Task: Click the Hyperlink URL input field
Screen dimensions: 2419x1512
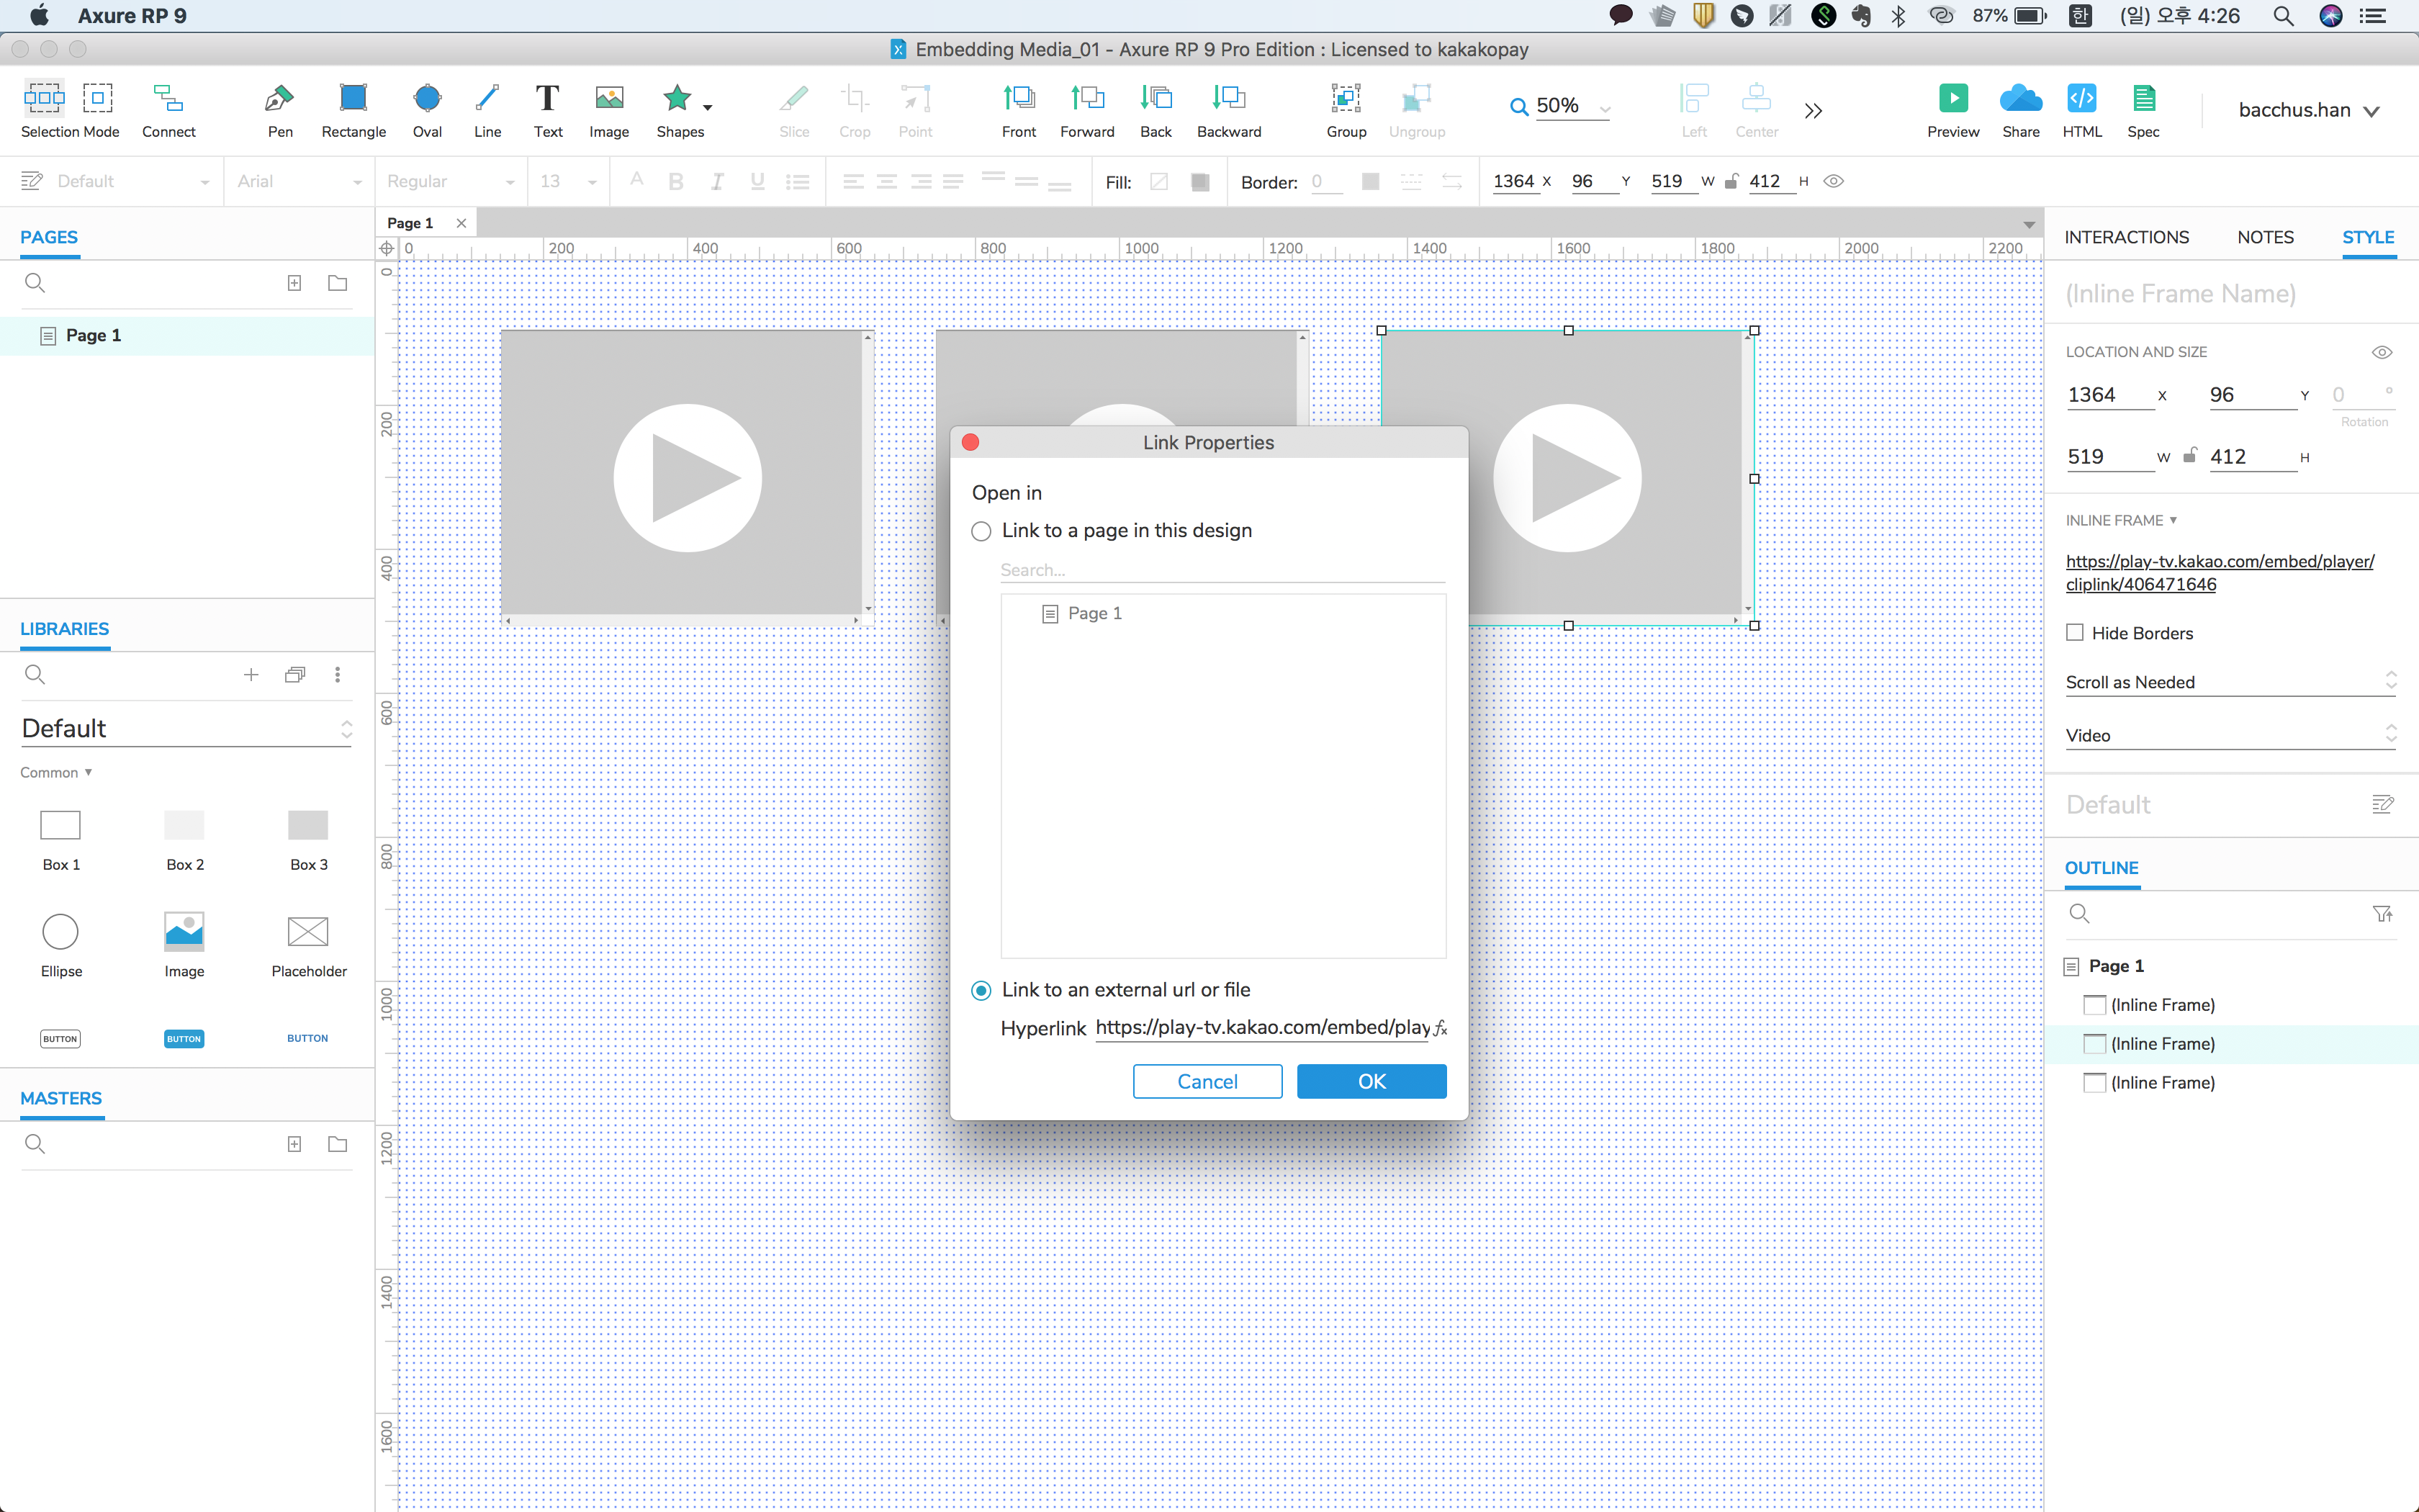Action: (x=1261, y=1028)
